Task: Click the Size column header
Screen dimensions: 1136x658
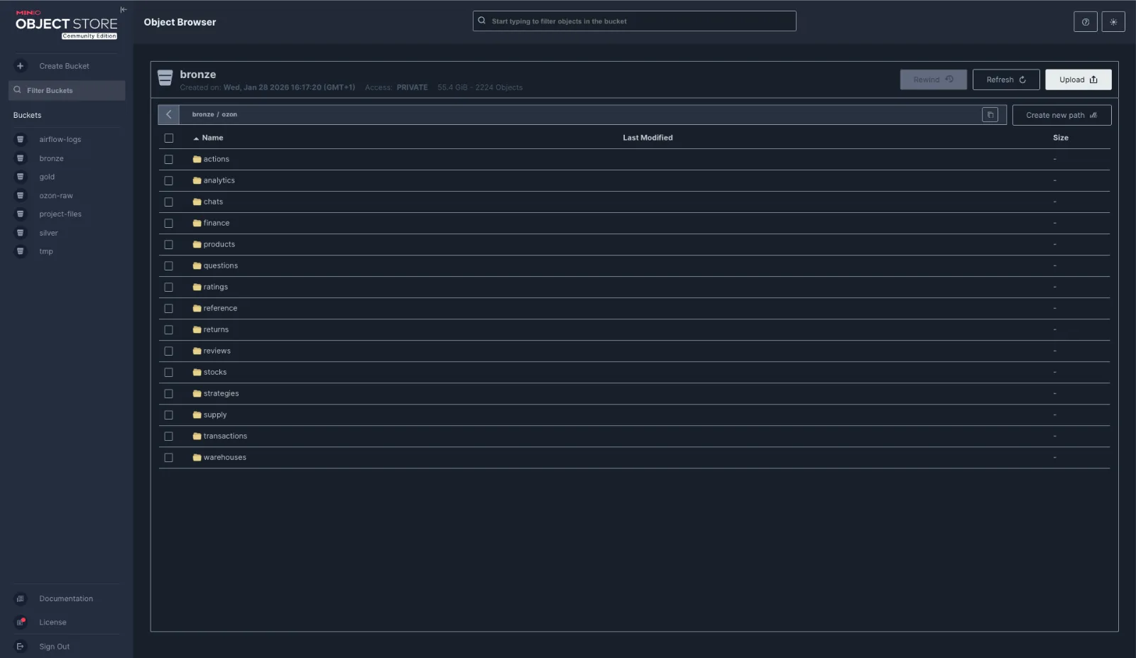Action: (x=1060, y=138)
